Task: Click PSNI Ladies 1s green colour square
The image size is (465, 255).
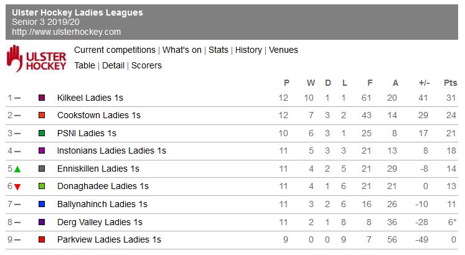Action: (x=42, y=133)
